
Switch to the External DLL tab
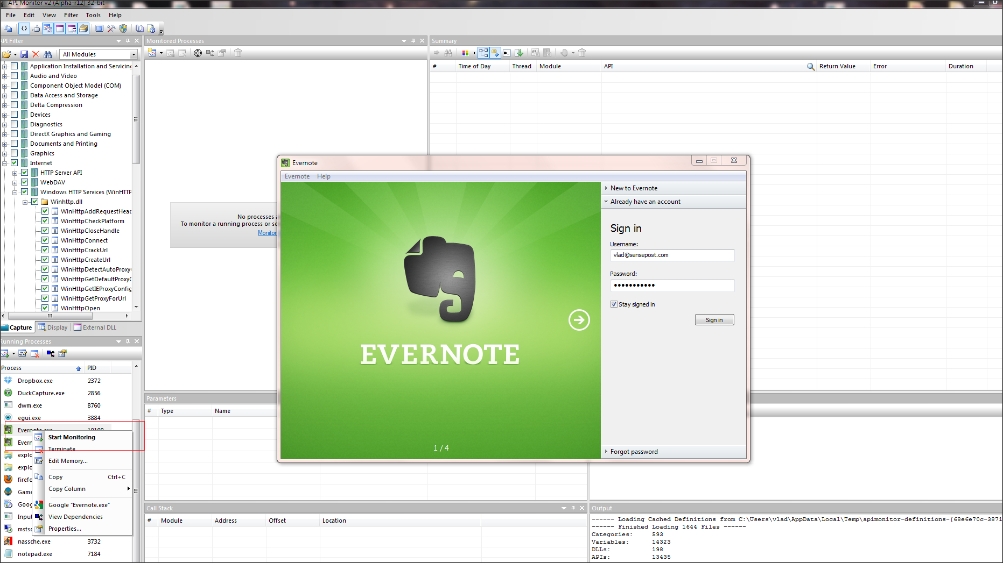(x=95, y=327)
